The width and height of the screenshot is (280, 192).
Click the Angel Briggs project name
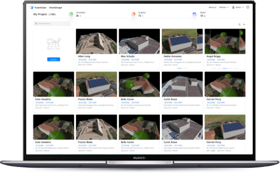coord(213,56)
